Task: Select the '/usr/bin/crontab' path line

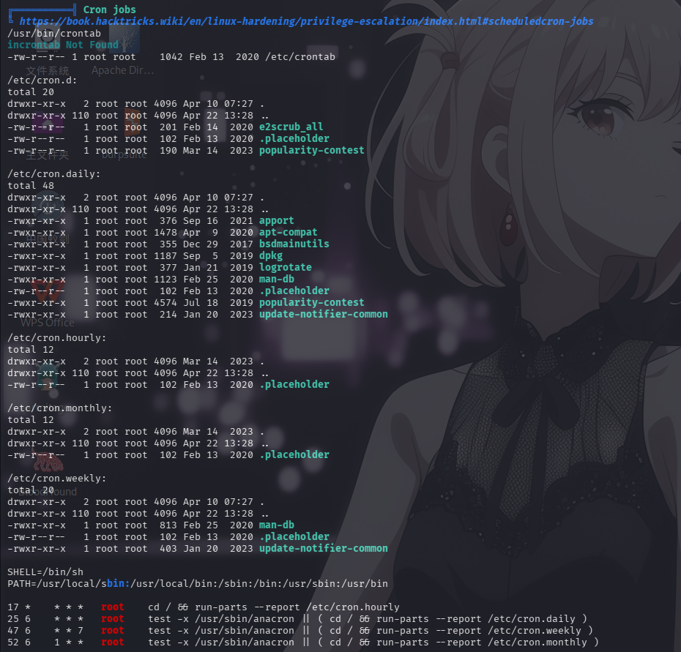Action: click(x=54, y=34)
